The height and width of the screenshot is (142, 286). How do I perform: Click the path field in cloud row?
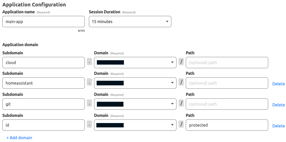click(227, 63)
